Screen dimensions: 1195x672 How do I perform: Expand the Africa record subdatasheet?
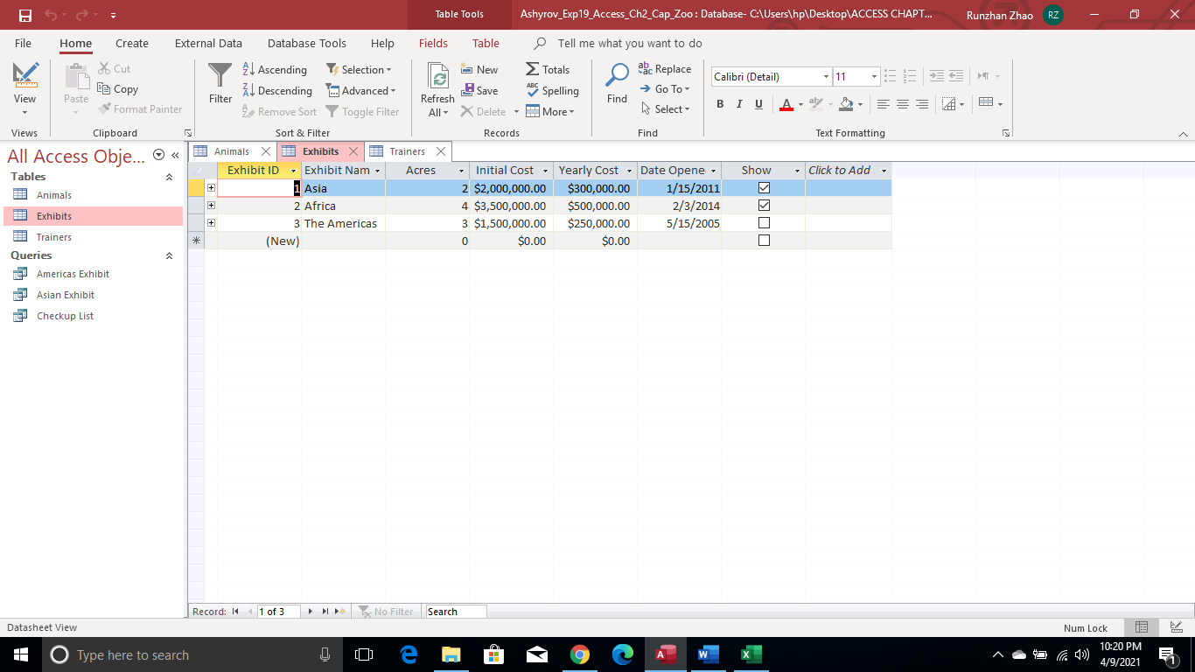click(x=211, y=206)
